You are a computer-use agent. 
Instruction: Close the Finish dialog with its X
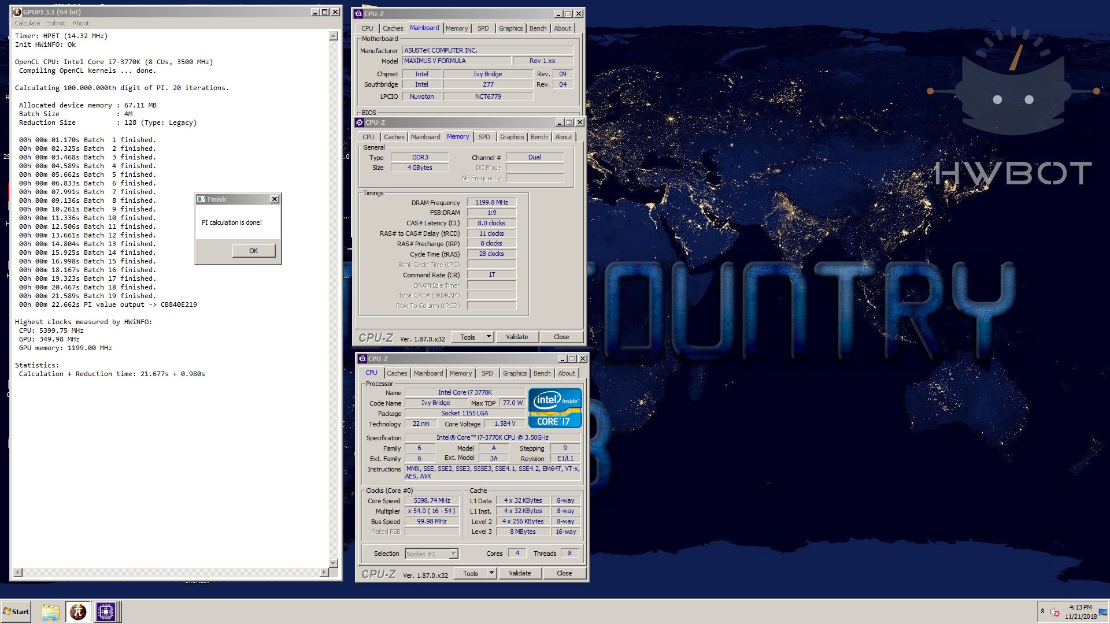(275, 199)
